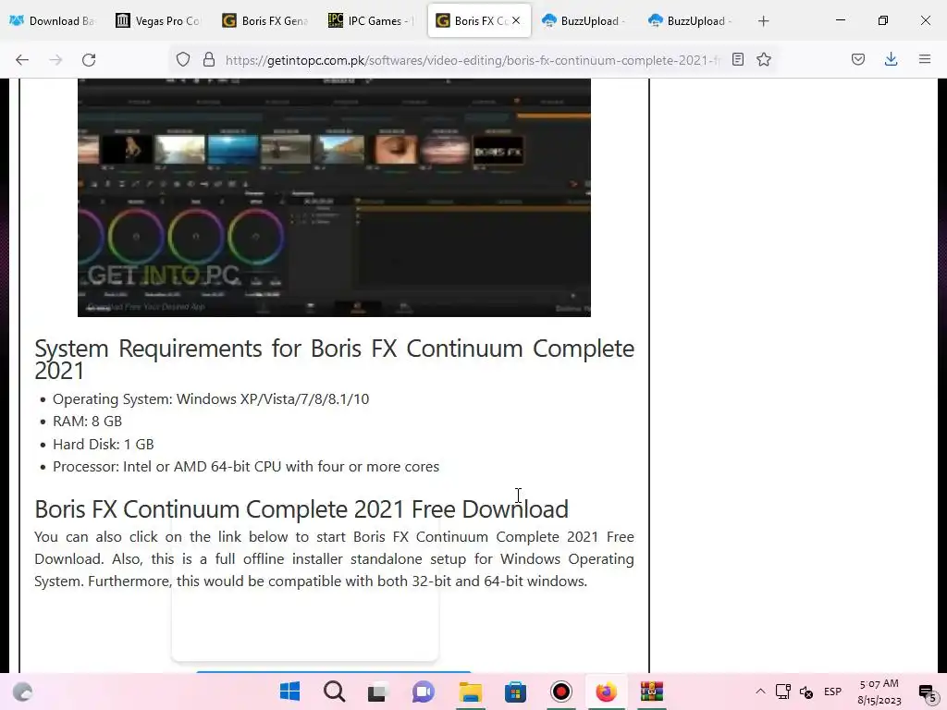This screenshot has height=710, width=947.
Task: Open taskbar Search
Action: click(334, 692)
